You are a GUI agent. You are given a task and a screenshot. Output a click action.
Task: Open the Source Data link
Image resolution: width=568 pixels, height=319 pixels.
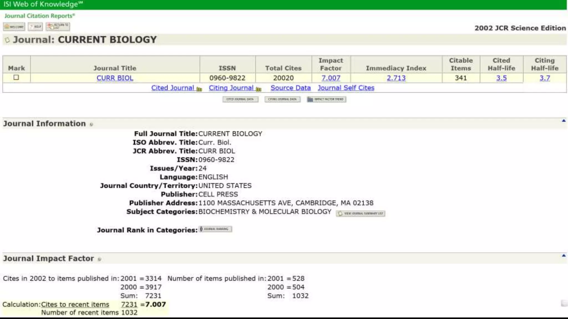290,88
